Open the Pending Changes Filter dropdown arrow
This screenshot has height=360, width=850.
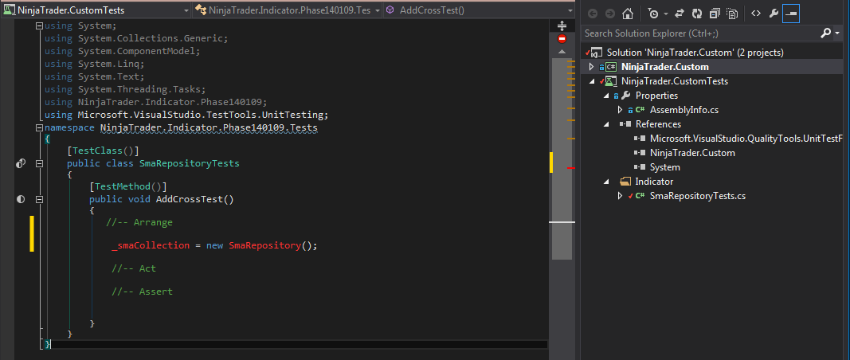pos(666,14)
